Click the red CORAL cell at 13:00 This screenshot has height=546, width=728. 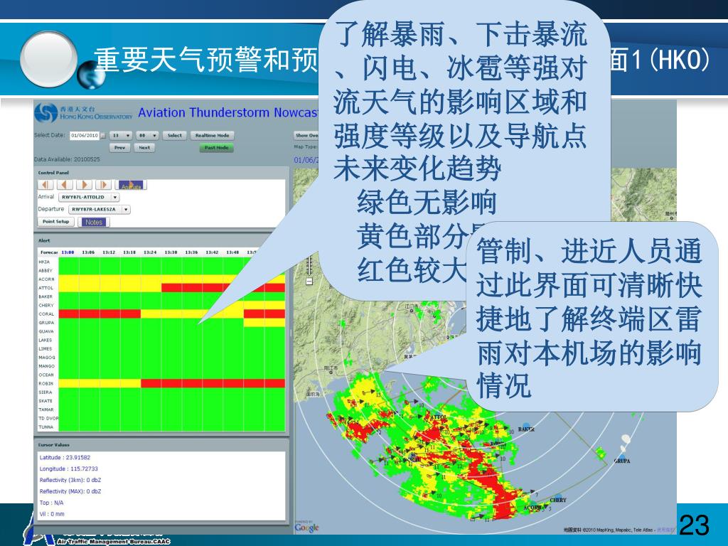[69, 314]
